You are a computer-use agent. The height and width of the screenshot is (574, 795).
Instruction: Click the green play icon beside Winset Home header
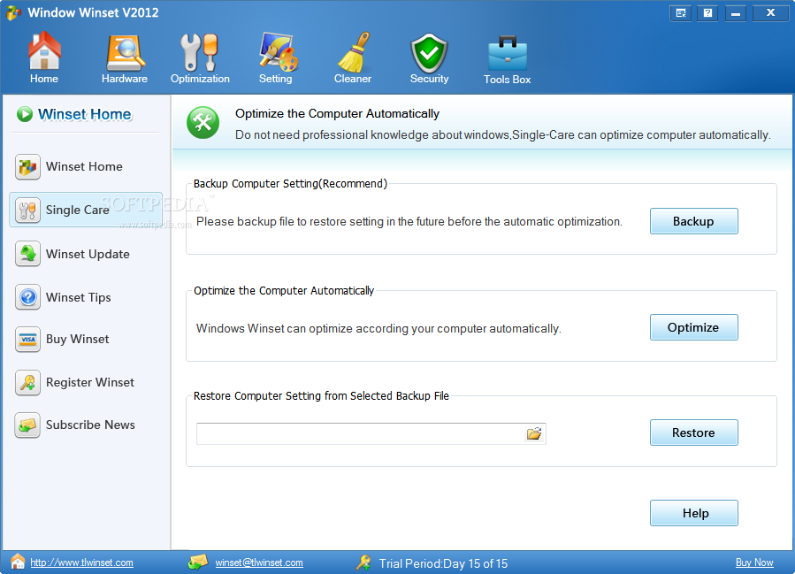(25, 114)
